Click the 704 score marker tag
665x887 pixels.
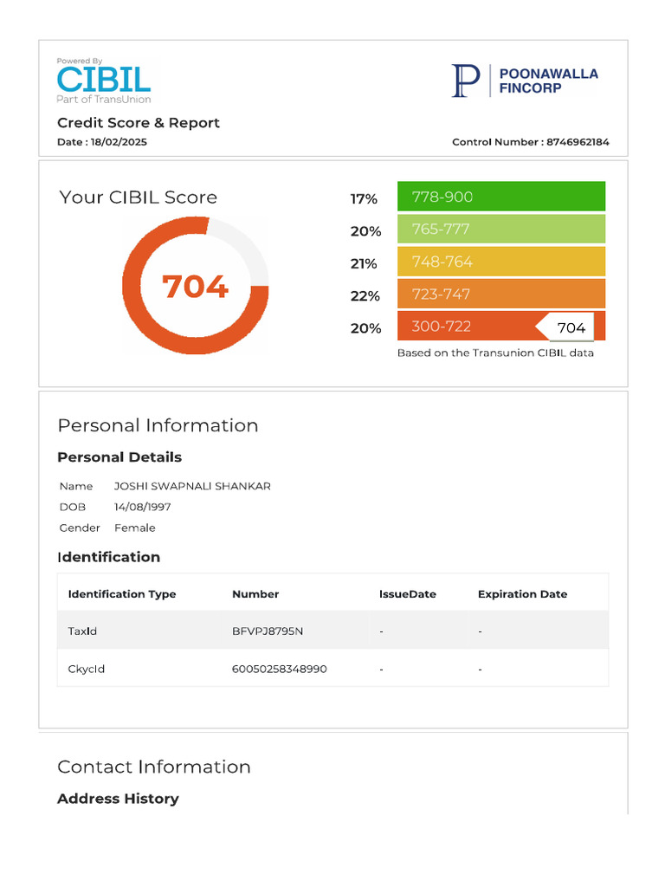point(568,327)
